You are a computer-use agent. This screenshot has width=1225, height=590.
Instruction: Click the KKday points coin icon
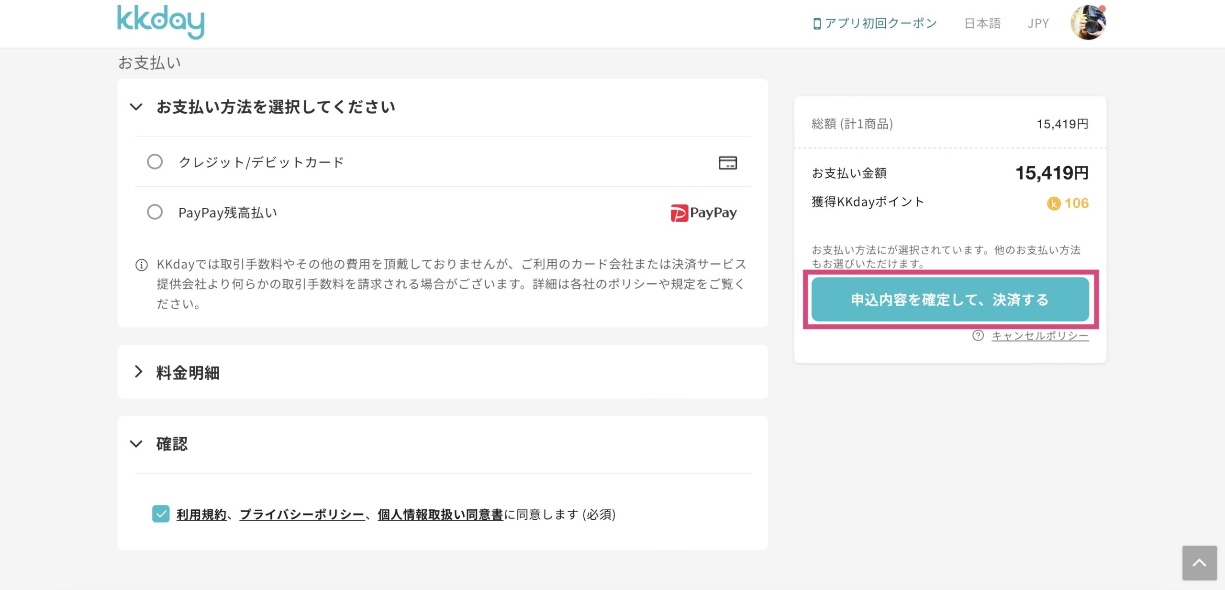point(1054,204)
